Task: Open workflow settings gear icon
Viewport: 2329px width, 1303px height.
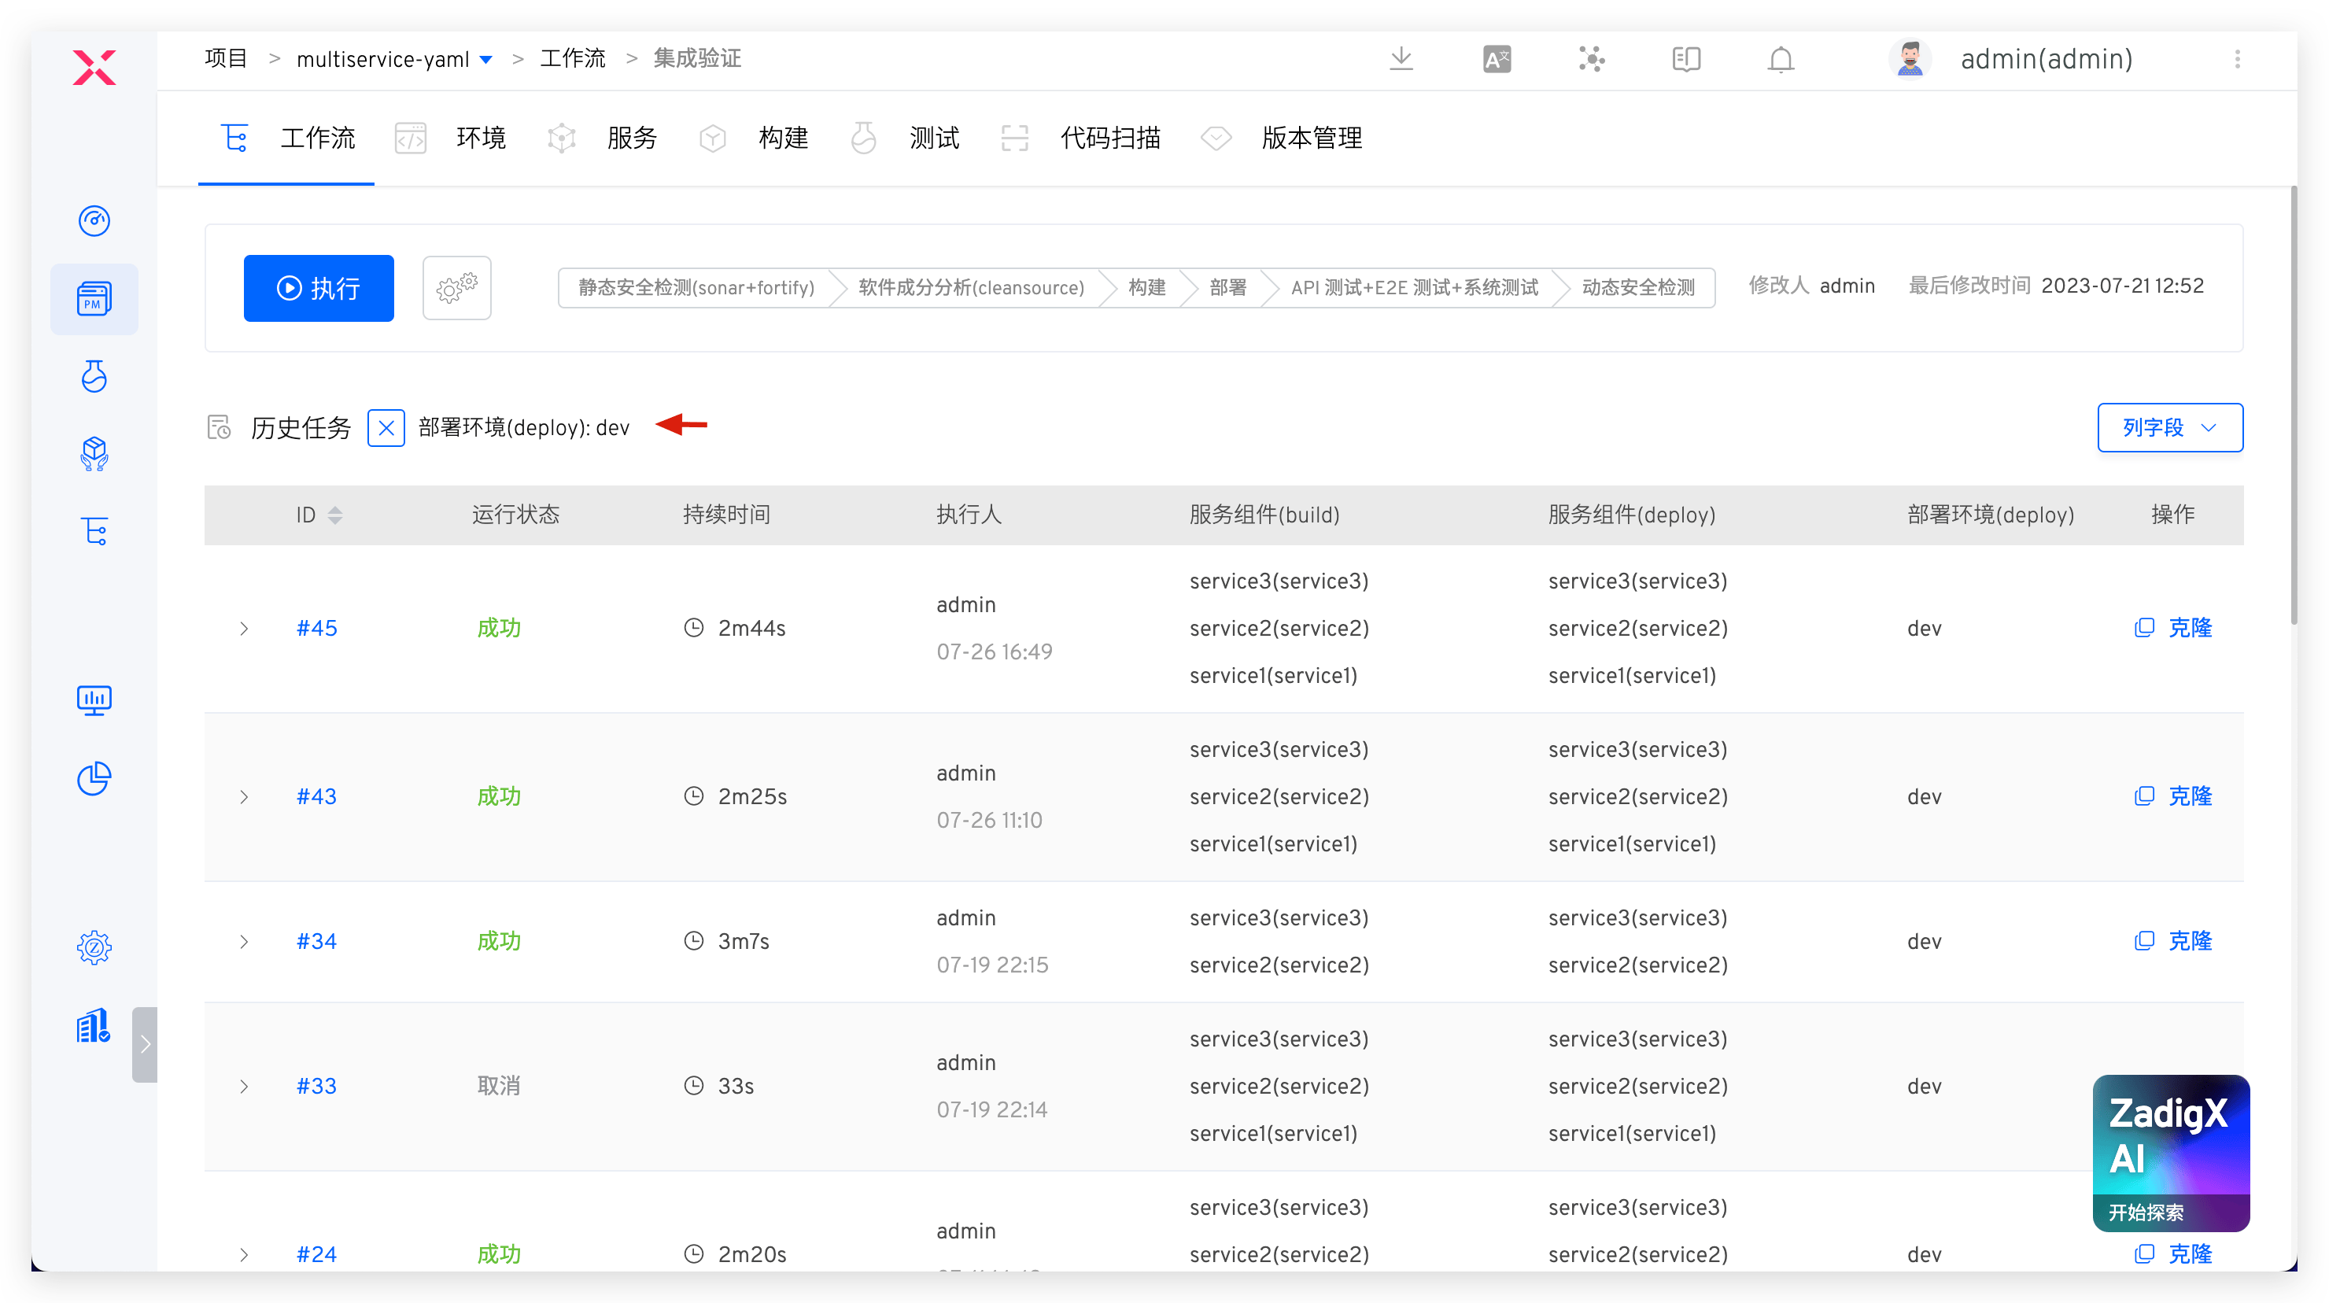Action: pyautogui.click(x=456, y=287)
